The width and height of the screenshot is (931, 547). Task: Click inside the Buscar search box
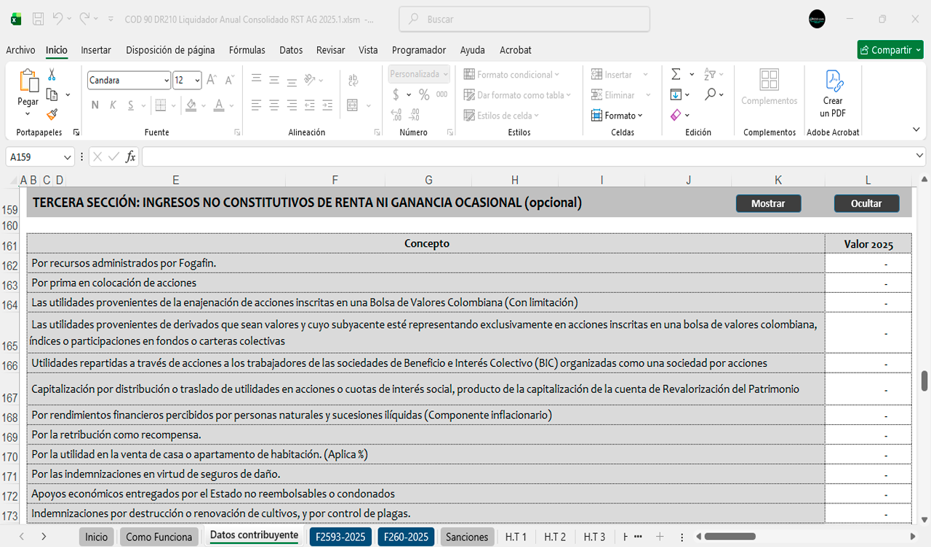[524, 20]
